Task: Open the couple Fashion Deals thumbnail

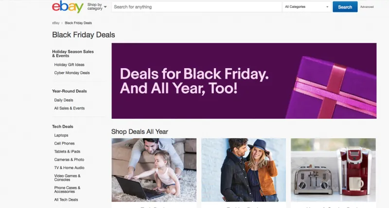Action: pyautogui.click(x=244, y=170)
